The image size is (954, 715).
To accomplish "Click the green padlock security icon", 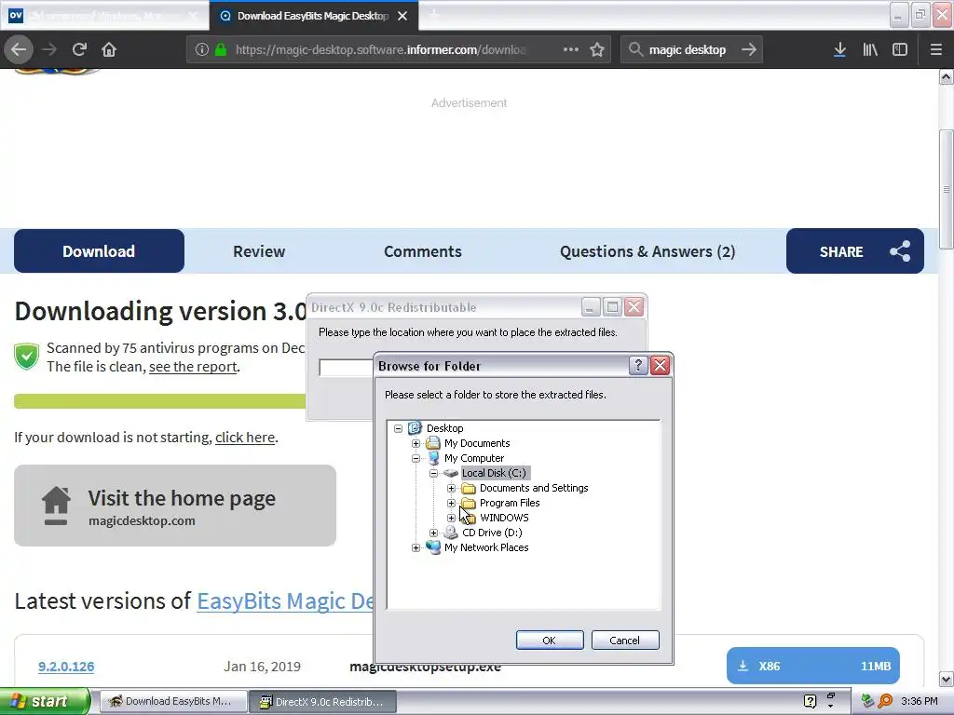I will pos(221,49).
